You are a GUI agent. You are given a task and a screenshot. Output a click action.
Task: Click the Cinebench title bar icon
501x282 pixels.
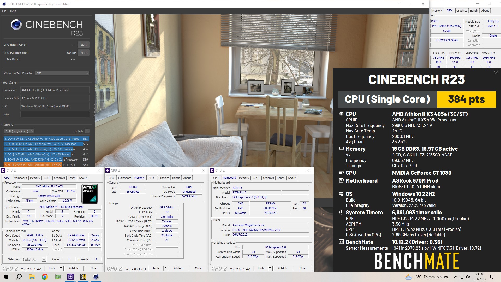[x=4, y=4]
